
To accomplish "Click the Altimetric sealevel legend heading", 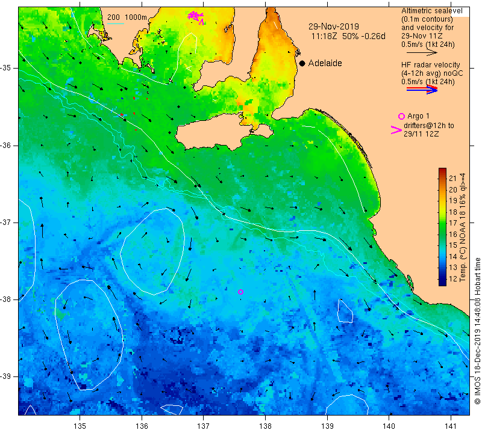I will (431, 11).
